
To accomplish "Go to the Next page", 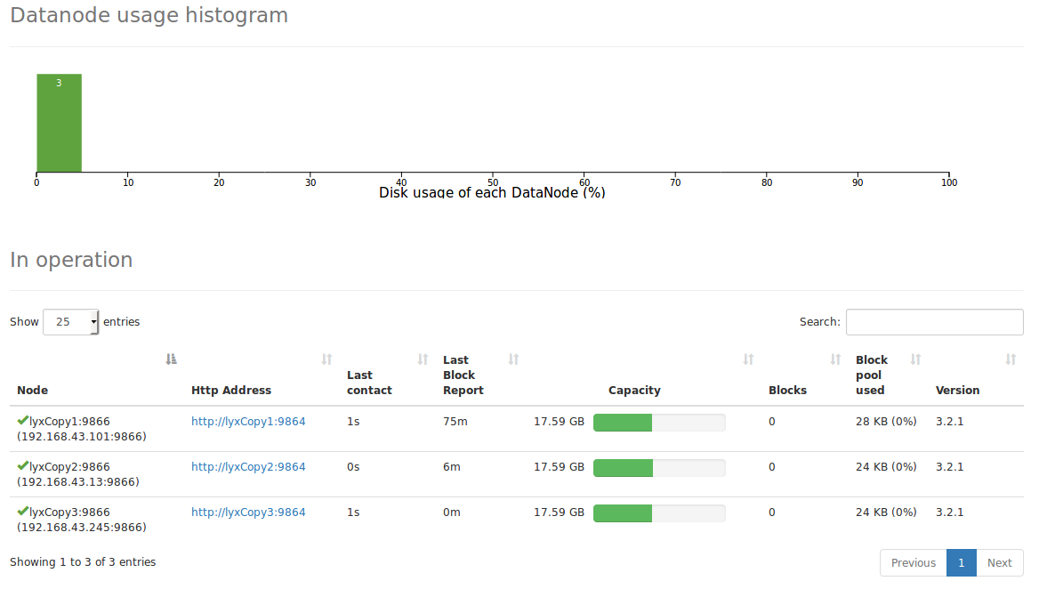I will [999, 563].
